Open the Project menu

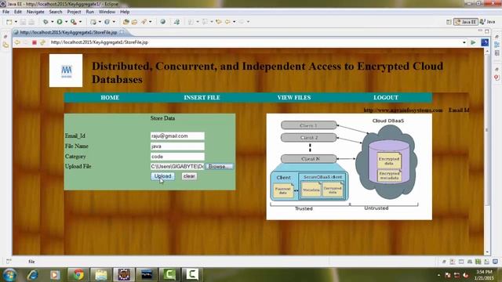(x=74, y=12)
